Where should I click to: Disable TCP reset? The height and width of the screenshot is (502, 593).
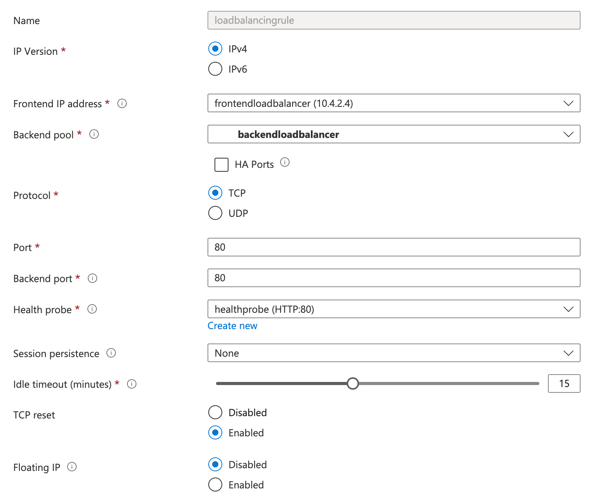pyautogui.click(x=215, y=412)
